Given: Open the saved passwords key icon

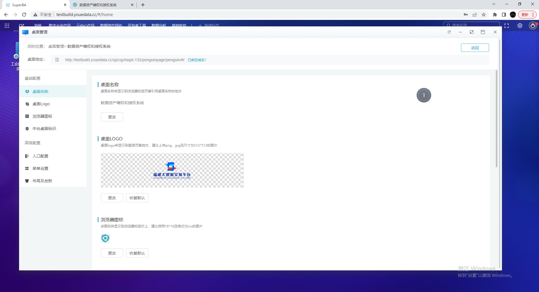Looking at the screenshot, I should coord(466,15).
